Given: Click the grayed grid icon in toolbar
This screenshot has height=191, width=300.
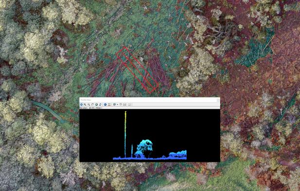Looking at the screenshot, I should click(124, 104).
